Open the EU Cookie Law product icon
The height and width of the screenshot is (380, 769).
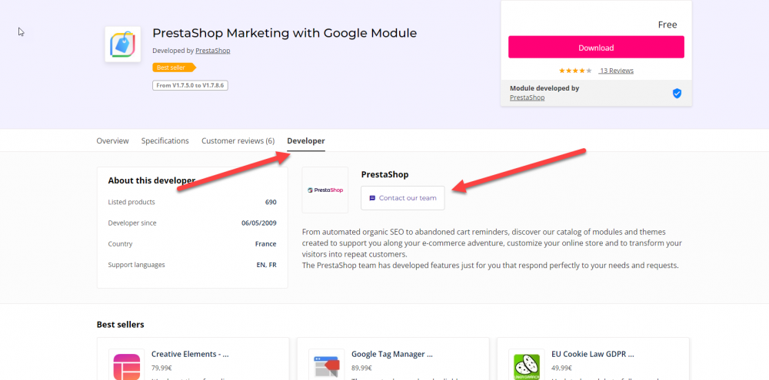tap(525, 365)
